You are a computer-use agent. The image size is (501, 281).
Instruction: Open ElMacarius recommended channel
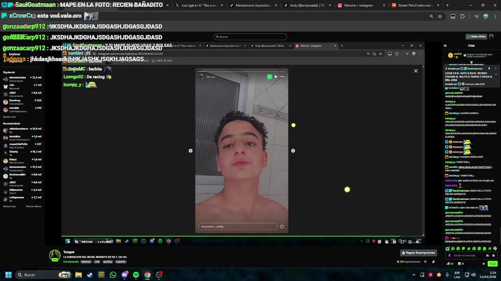coord(22,191)
